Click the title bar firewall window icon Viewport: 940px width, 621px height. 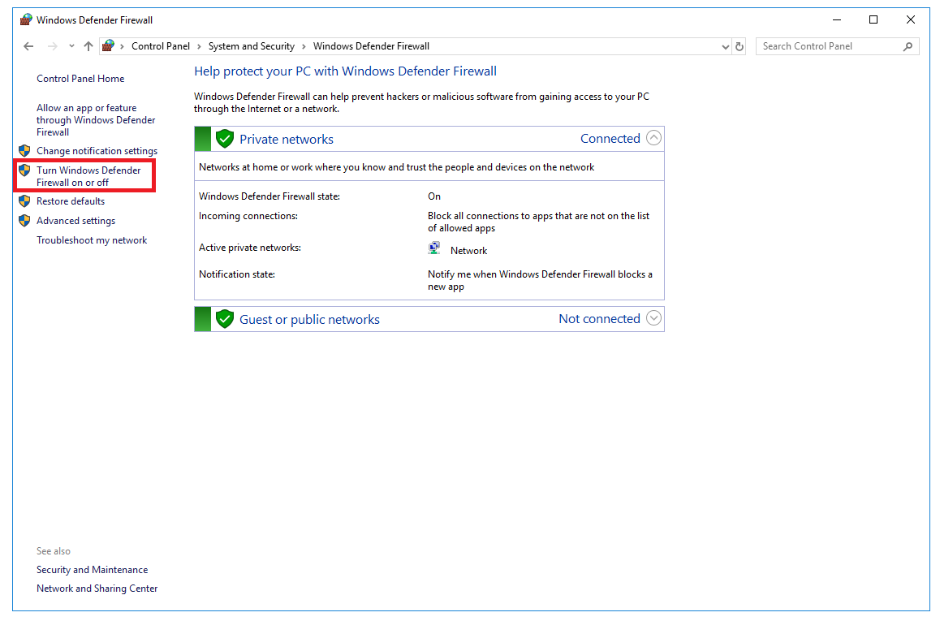[x=26, y=19]
